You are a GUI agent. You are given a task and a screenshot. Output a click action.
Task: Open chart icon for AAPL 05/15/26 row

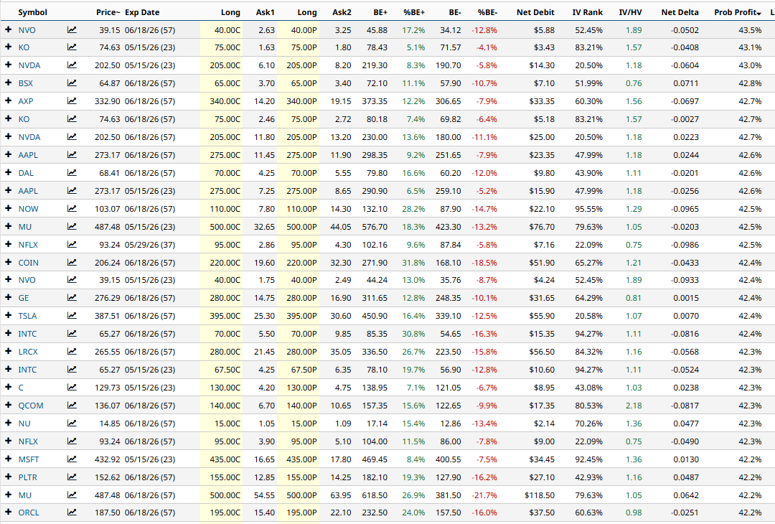[72, 191]
